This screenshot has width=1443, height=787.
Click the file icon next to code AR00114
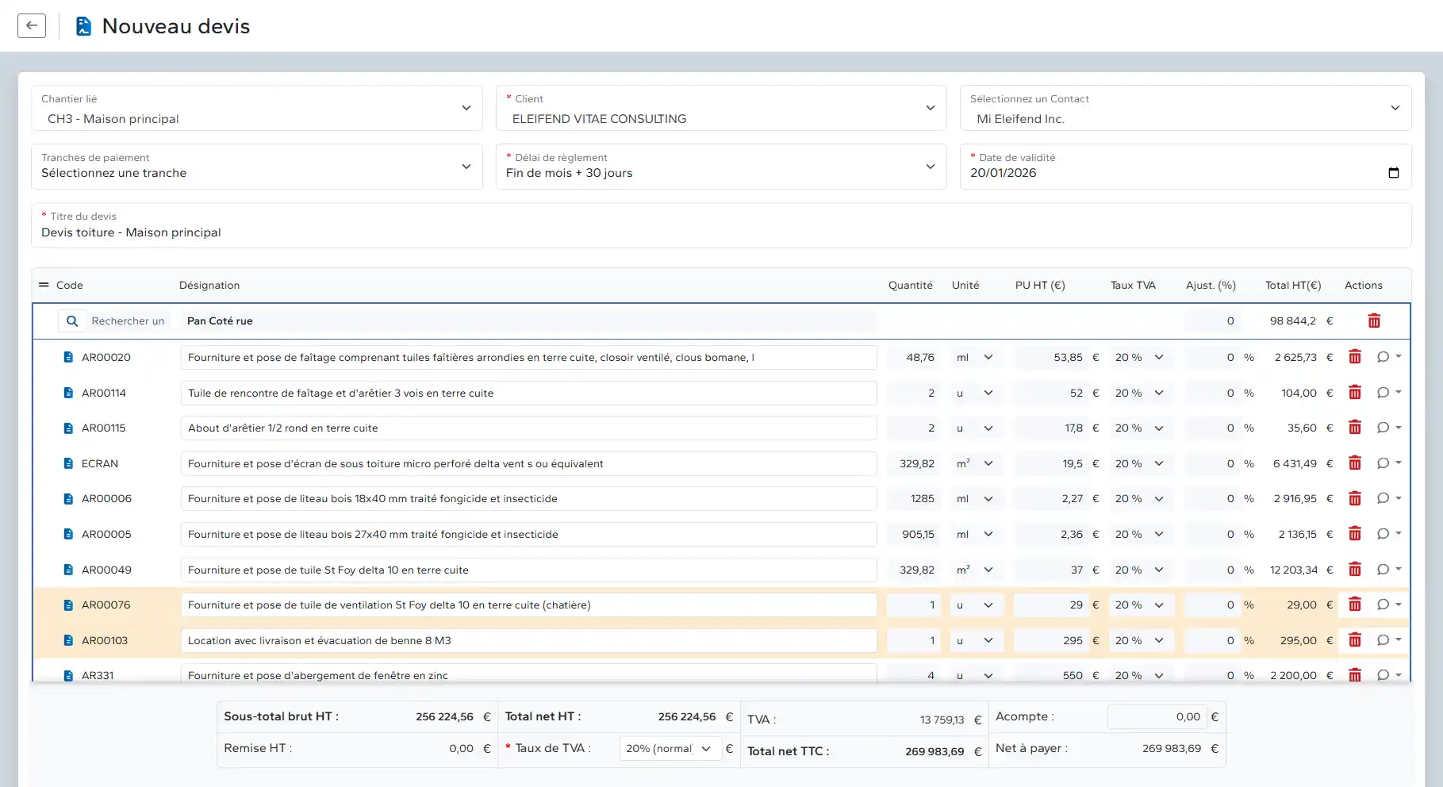tap(68, 392)
